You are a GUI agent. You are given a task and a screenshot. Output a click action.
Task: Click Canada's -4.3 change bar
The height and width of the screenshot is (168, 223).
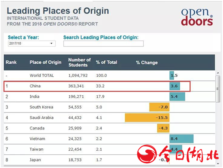tap(163, 128)
